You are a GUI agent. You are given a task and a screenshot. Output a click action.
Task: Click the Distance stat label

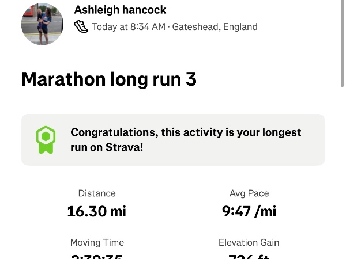click(x=97, y=193)
